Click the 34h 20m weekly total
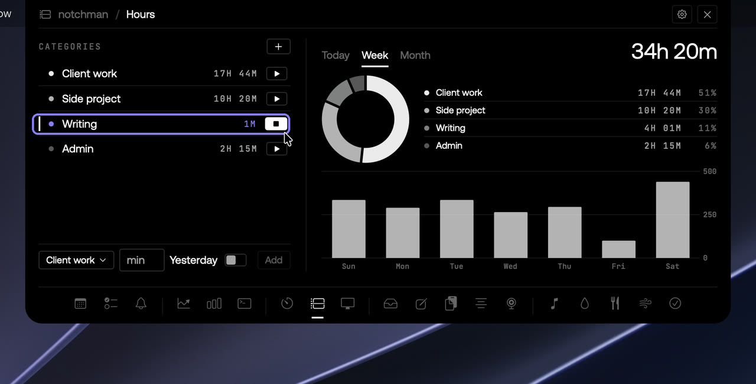Screen dimensions: 756x384 tap(674, 52)
